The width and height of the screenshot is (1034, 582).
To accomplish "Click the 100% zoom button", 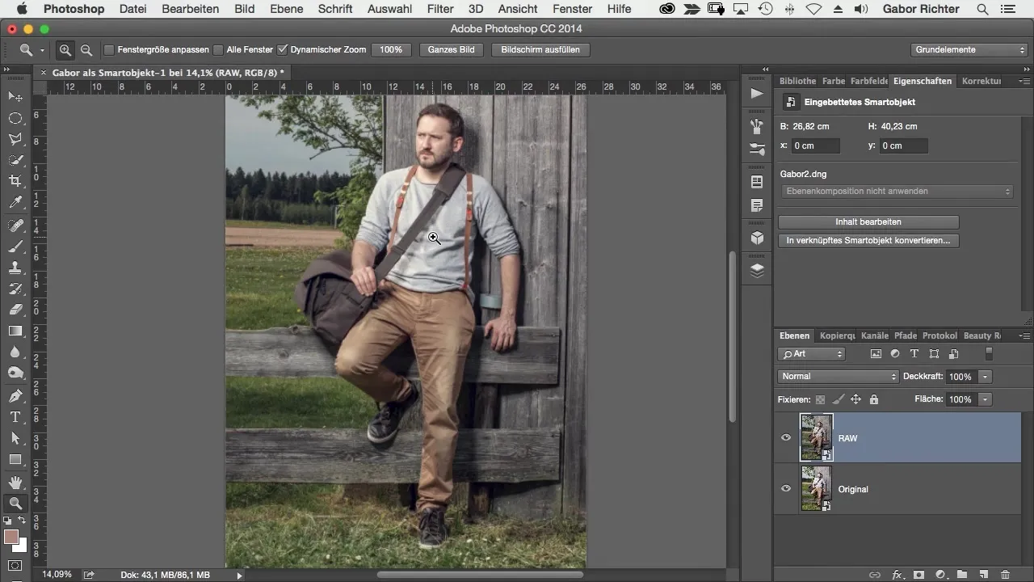I will click(391, 49).
